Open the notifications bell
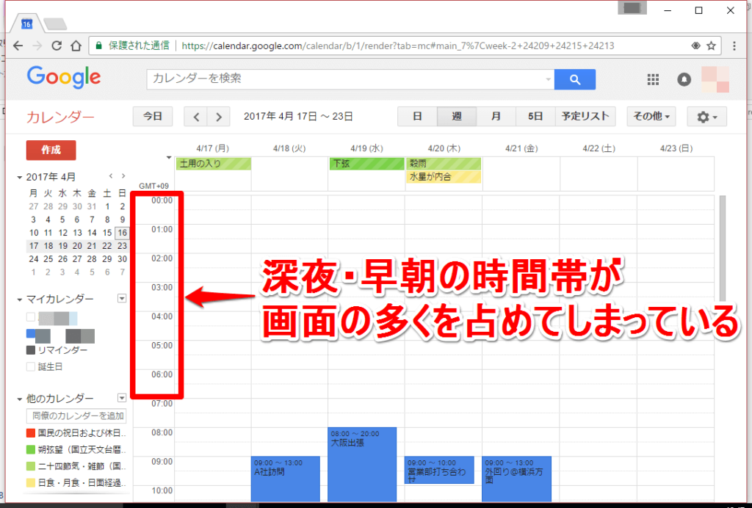Viewport: 752px width, 508px height. [684, 79]
